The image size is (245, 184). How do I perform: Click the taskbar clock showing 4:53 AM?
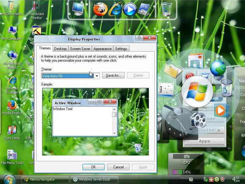point(236,179)
